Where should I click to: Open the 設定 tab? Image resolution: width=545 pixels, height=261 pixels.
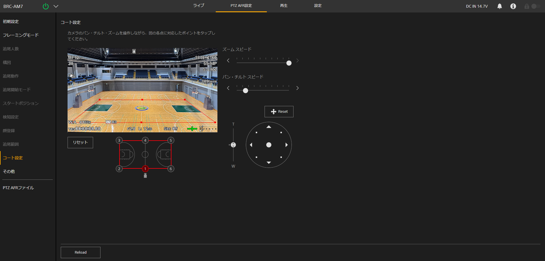318,6
